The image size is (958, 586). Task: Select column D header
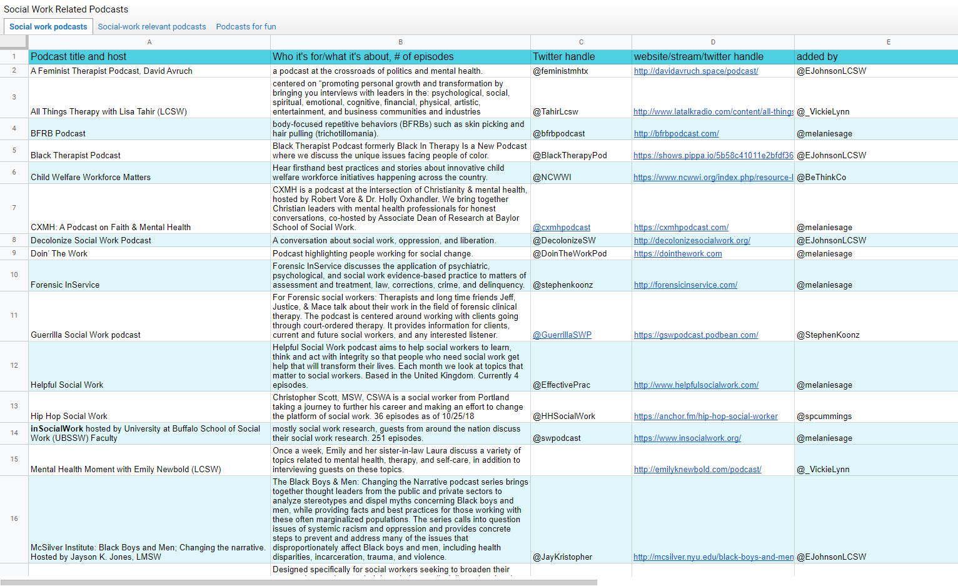point(713,42)
